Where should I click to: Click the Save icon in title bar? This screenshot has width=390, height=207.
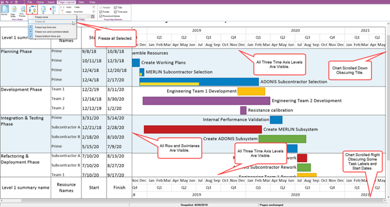coord(2,2)
